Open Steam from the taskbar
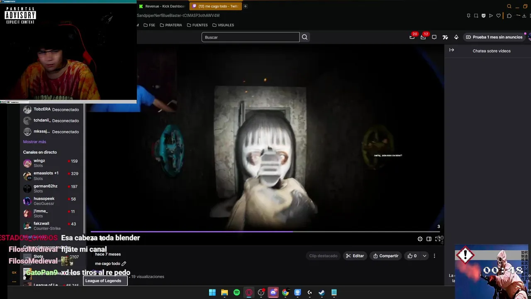 pyautogui.click(x=322, y=292)
